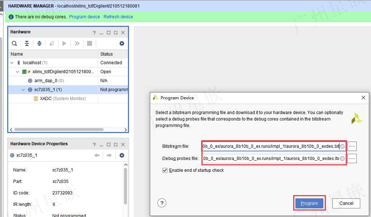Click the Program device link
This screenshot has height=217, width=371.
[85, 17]
